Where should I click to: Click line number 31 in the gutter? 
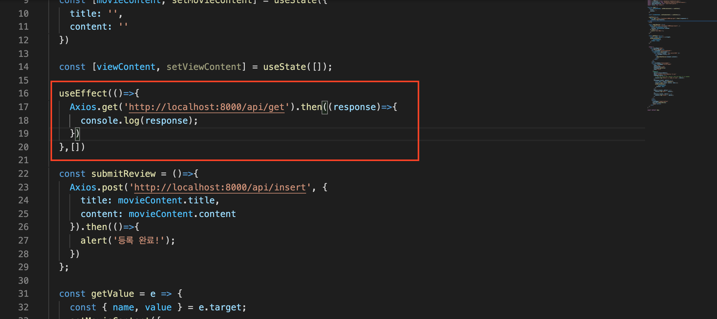tap(23, 294)
